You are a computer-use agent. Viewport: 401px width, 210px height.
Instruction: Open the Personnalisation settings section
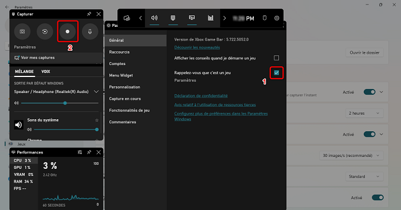(136, 87)
